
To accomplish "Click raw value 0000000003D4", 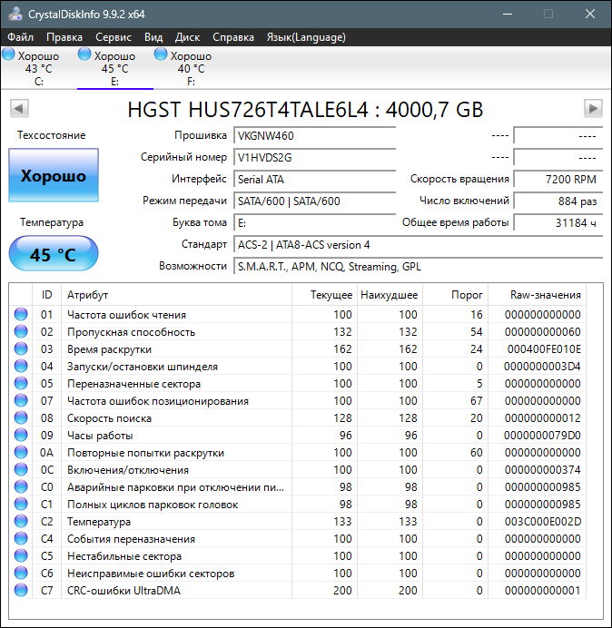I will [542, 367].
